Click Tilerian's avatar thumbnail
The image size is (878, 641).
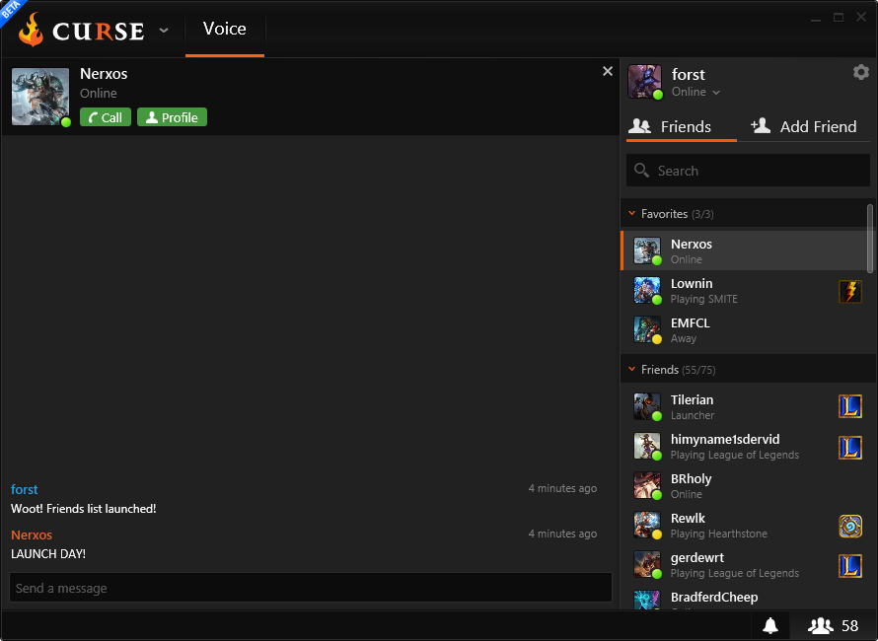pos(647,406)
